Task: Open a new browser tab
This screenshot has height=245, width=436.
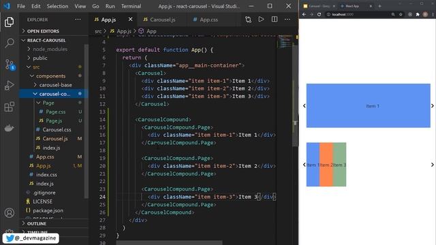Action: (379, 6)
